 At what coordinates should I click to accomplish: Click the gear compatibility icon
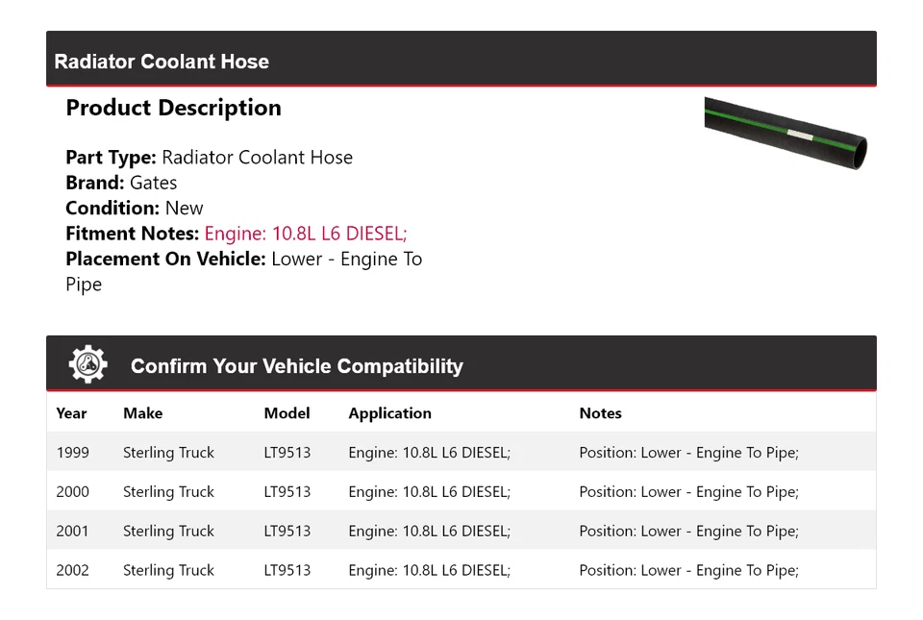click(87, 364)
